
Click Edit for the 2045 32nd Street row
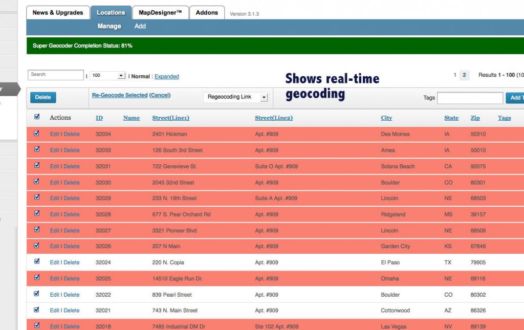click(54, 183)
